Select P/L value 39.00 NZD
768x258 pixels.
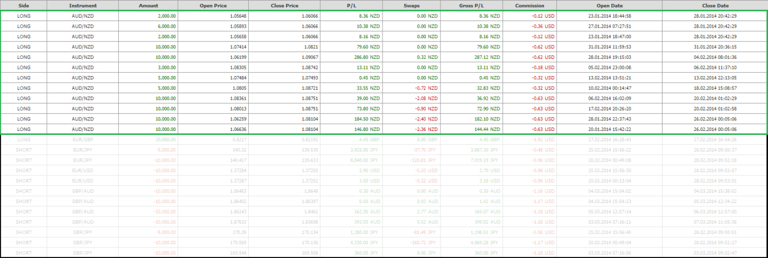tap(351, 98)
